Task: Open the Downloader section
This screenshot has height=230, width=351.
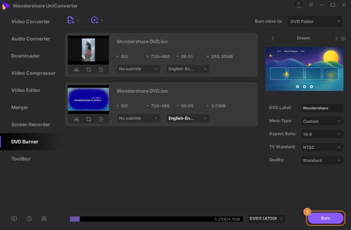Action: [26, 56]
